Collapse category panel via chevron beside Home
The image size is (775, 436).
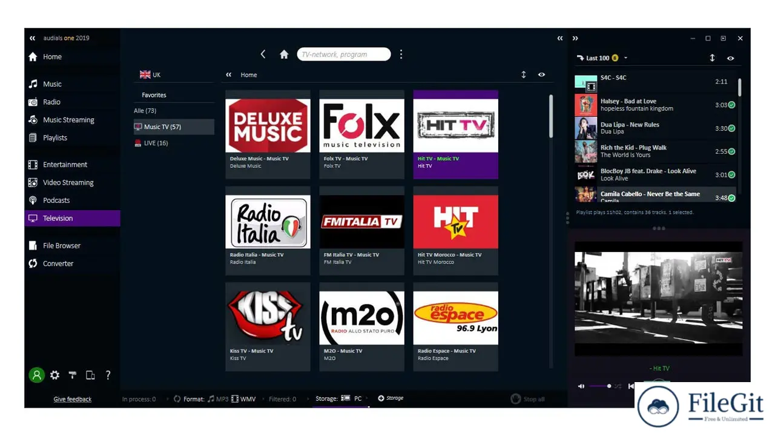(229, 75)
